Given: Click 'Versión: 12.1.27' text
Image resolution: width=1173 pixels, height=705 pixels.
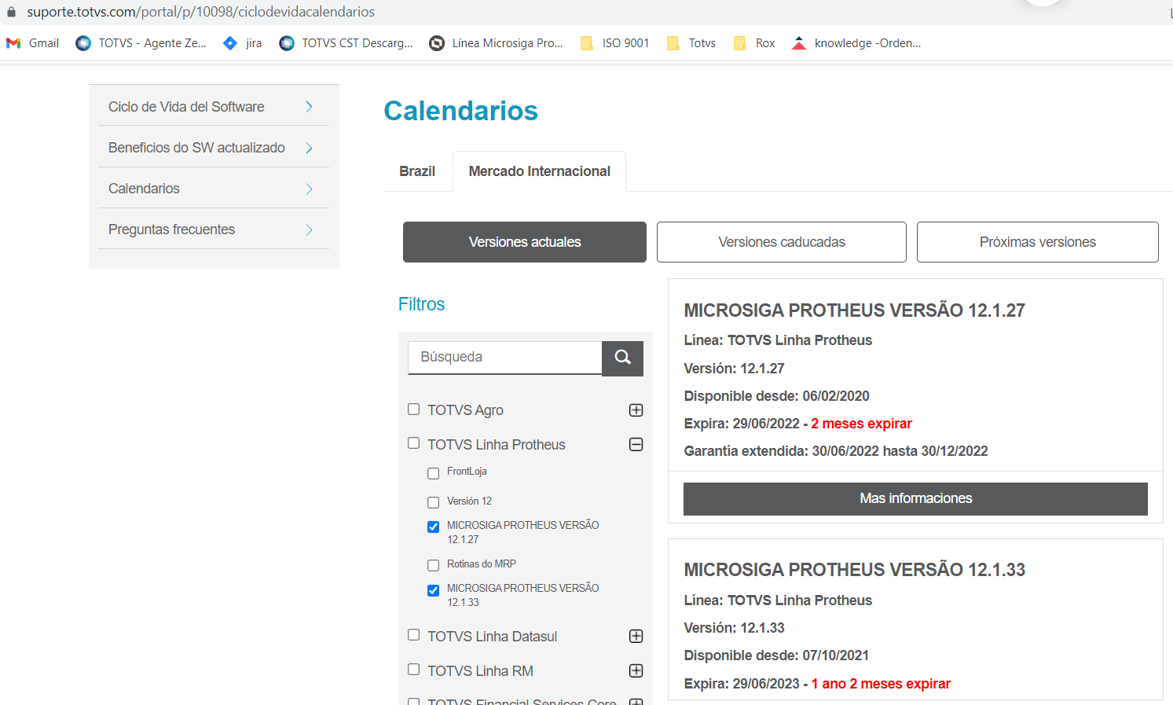Looking at the screenshot, I should (x=734, y=369).
